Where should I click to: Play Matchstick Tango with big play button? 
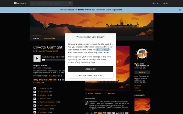pyautogui.click(x=37, y=58)
